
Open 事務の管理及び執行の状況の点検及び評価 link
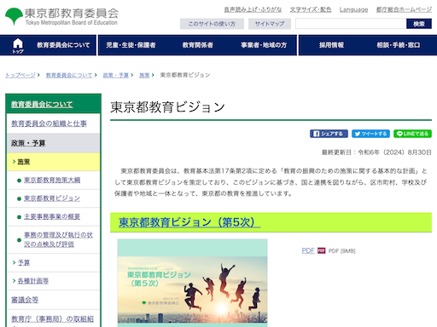[x=58, y=239]
